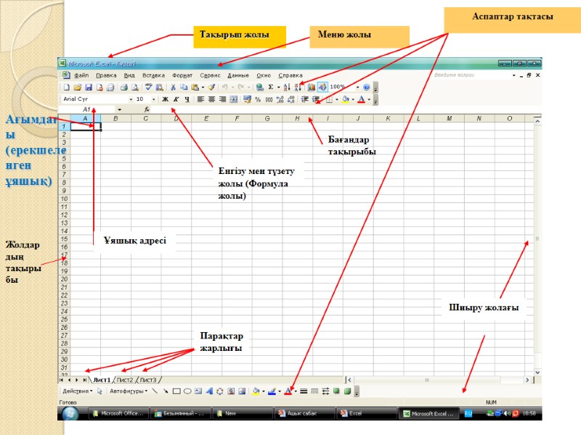Run the Spelling check icon
Screen dimensions: 581x435
click(x=149, y=87)
